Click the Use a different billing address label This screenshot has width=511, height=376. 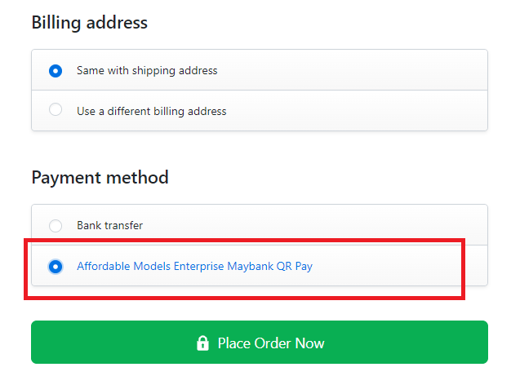pyautogui.click(x=152, y=112)
